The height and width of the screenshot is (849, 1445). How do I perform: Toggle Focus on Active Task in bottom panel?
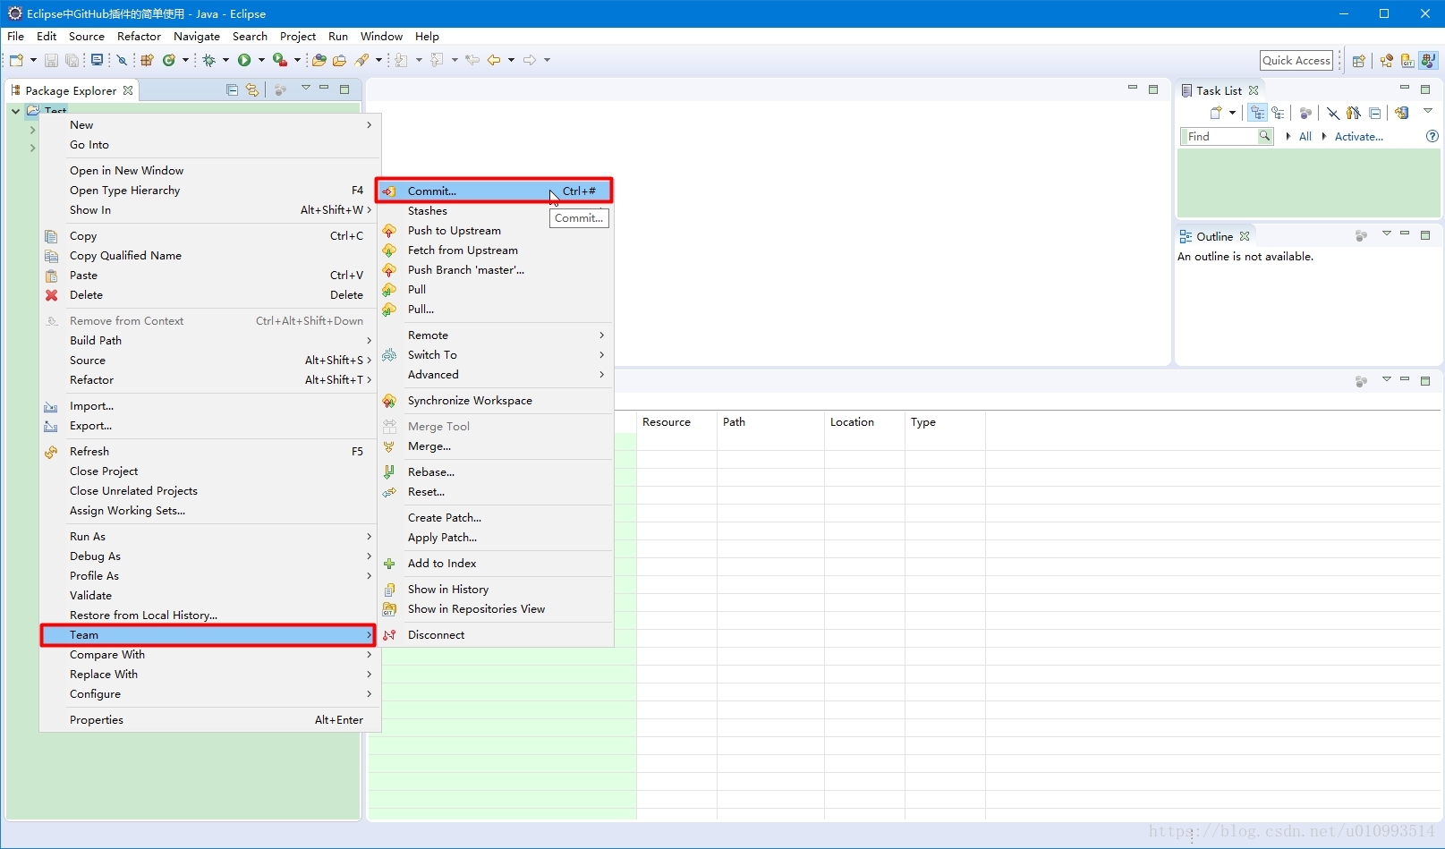[1361, 381]
